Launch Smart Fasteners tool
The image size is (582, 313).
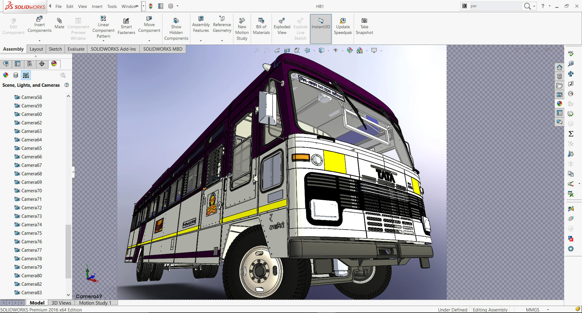[x=126, y=26]
